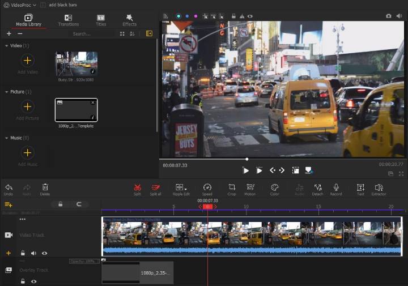The height and width of the screenshot is (286, 408).
Task: Select the Split scissors tool
Action: [x=137, y=187]
